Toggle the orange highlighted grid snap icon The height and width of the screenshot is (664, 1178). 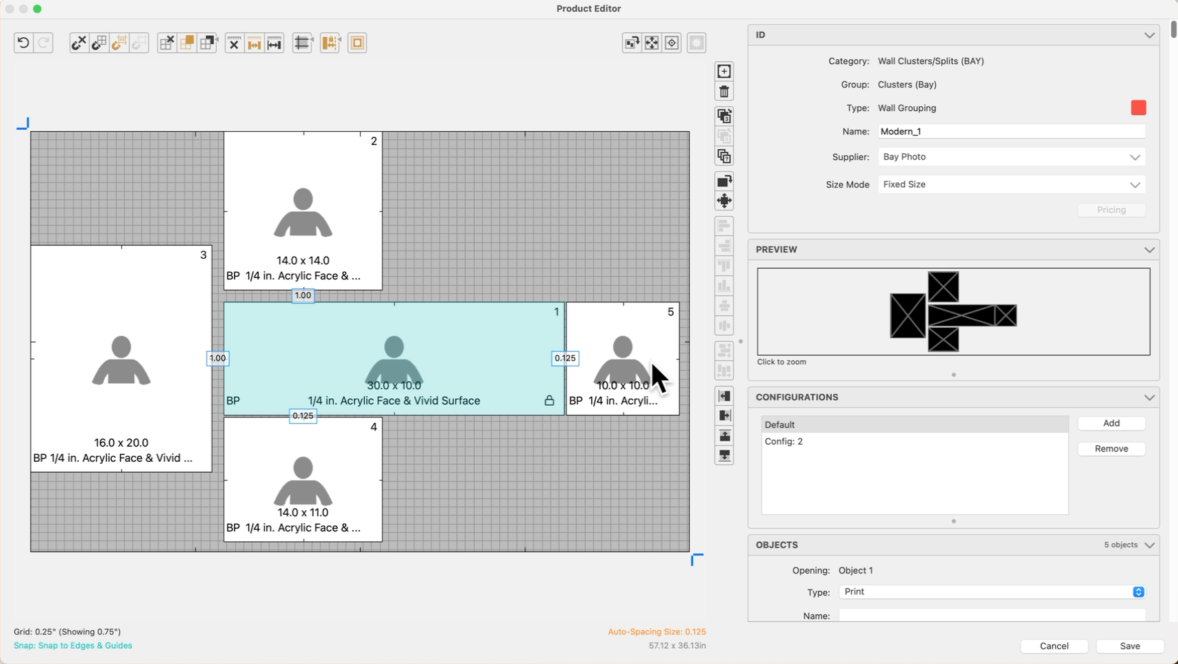(x=119, y=43)
